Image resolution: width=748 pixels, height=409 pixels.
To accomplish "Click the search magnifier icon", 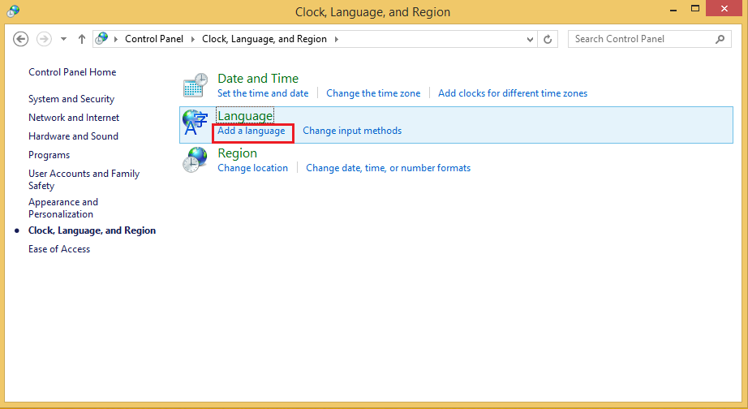I will point(720,39).
